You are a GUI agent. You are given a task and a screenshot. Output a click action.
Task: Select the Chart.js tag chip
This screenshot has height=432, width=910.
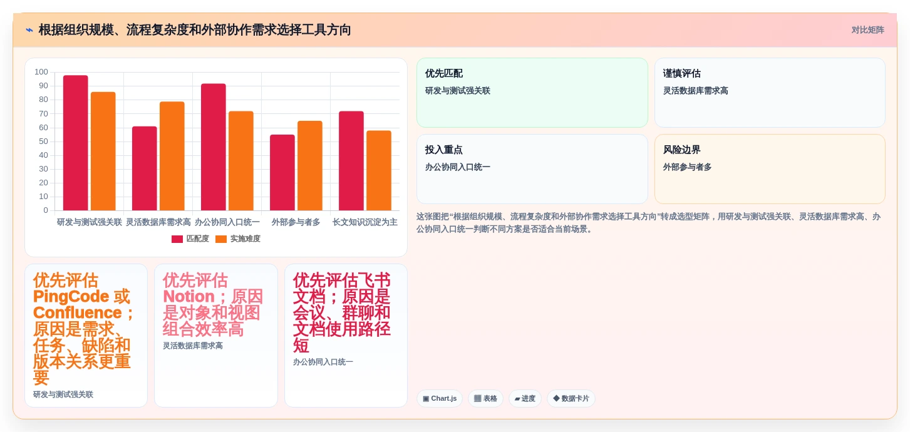440,398
